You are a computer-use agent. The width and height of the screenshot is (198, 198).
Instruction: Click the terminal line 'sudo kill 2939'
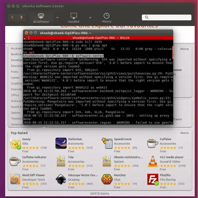[x=89, y=42]
